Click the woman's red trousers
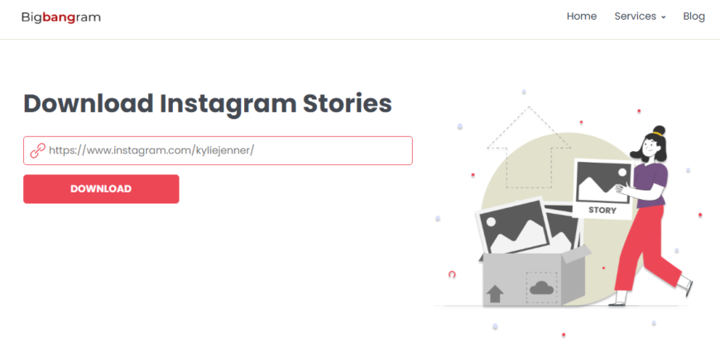Screen dimensions: 720x346 646,248
